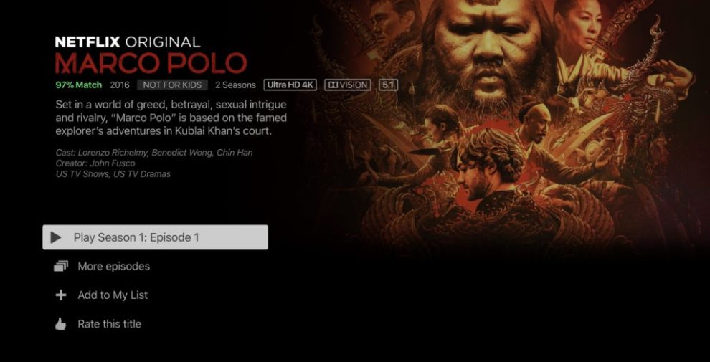Click Creator John Fusco text
Viewport: 710px width, 362px height.
coord(95,163)
